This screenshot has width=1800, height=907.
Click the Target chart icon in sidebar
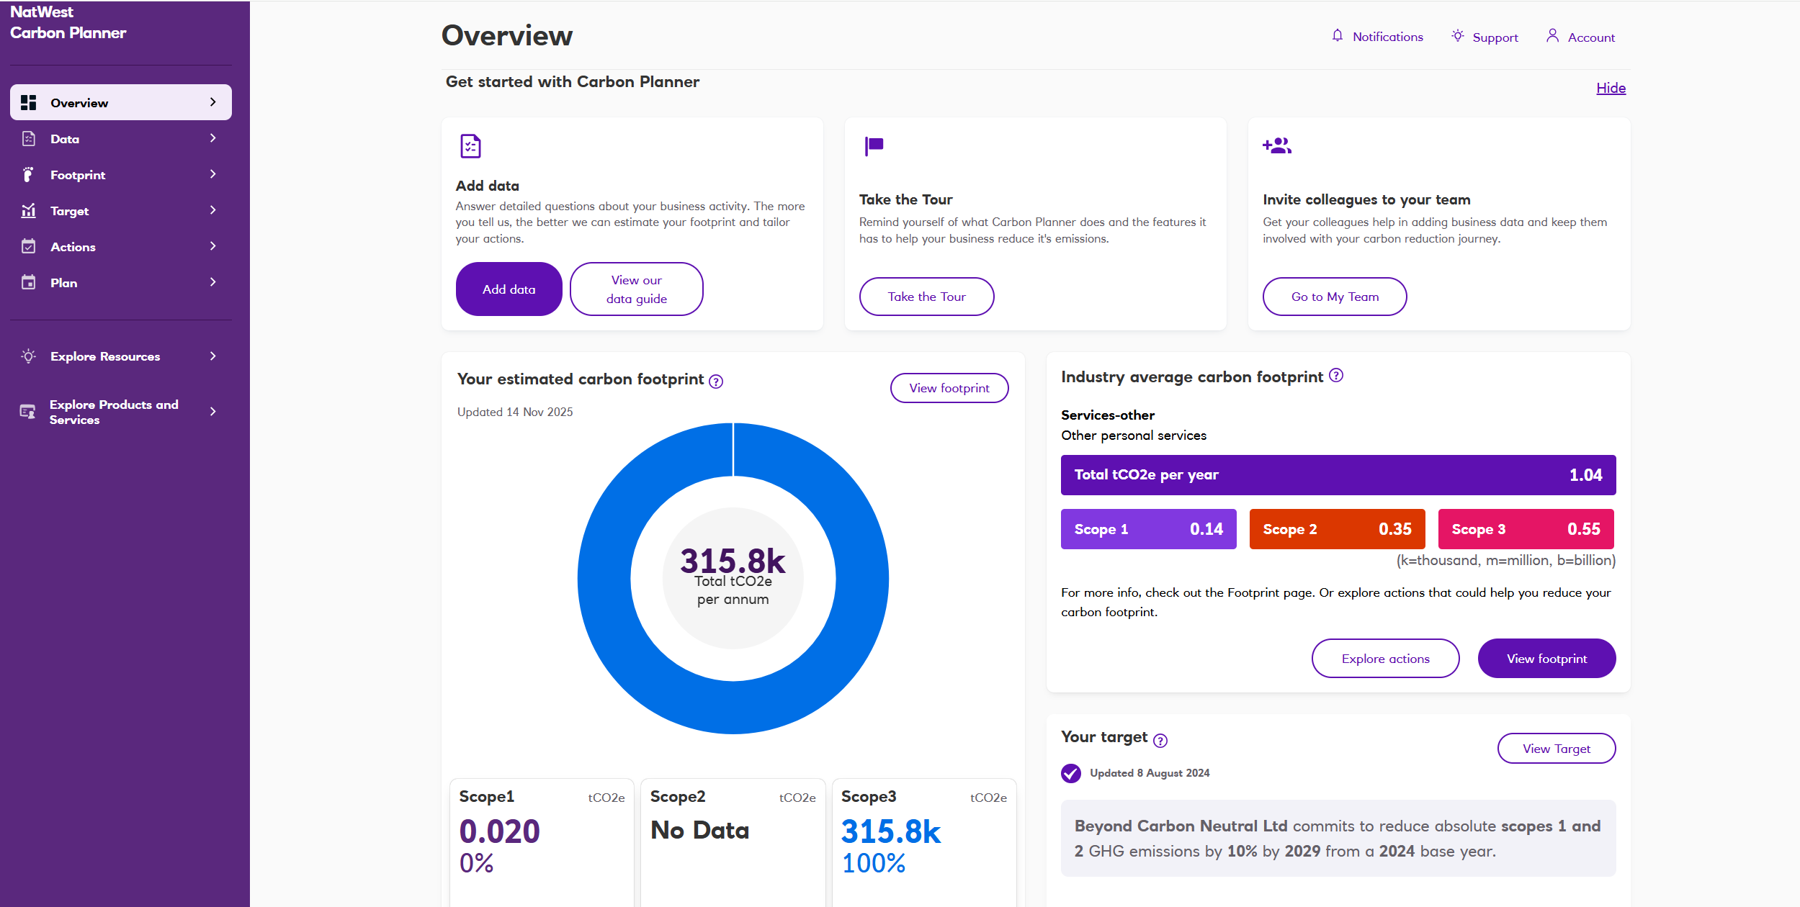[28, 210]
